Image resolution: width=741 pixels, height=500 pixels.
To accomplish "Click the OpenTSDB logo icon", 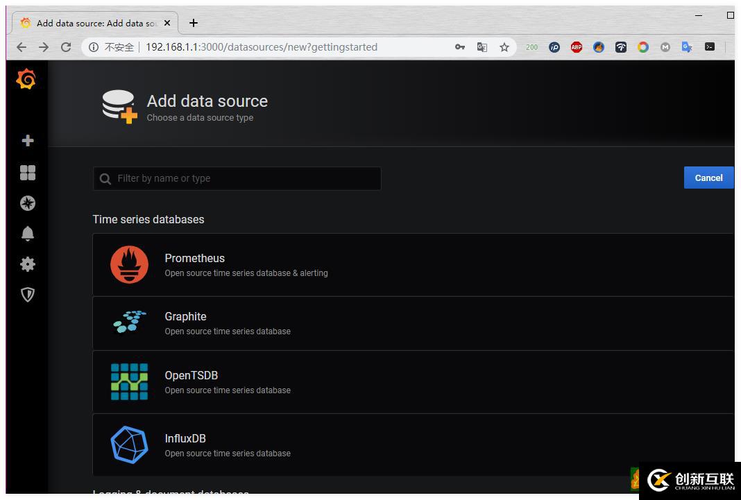I will click(x=129, y=381).
